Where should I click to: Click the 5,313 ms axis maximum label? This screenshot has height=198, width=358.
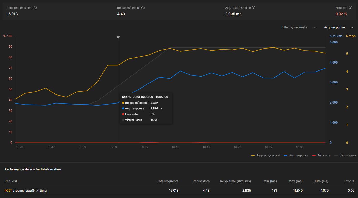pos(336,36)
